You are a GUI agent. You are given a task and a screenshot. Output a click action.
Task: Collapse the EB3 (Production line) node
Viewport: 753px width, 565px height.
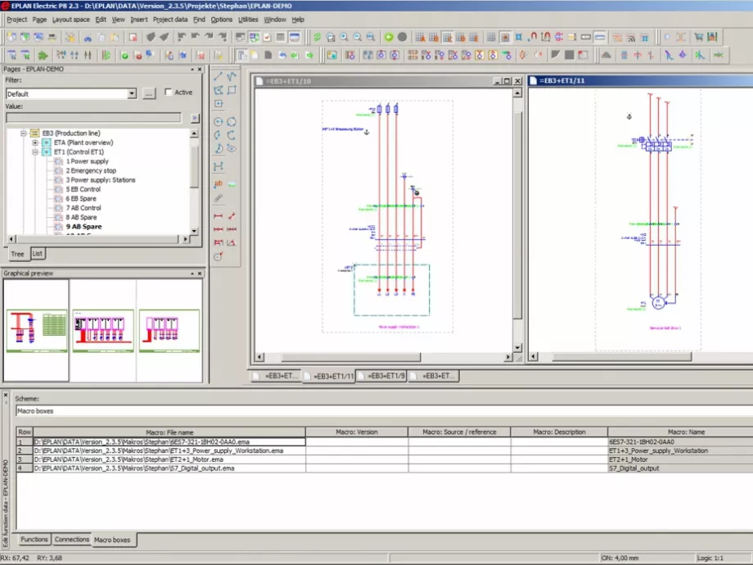23,133
